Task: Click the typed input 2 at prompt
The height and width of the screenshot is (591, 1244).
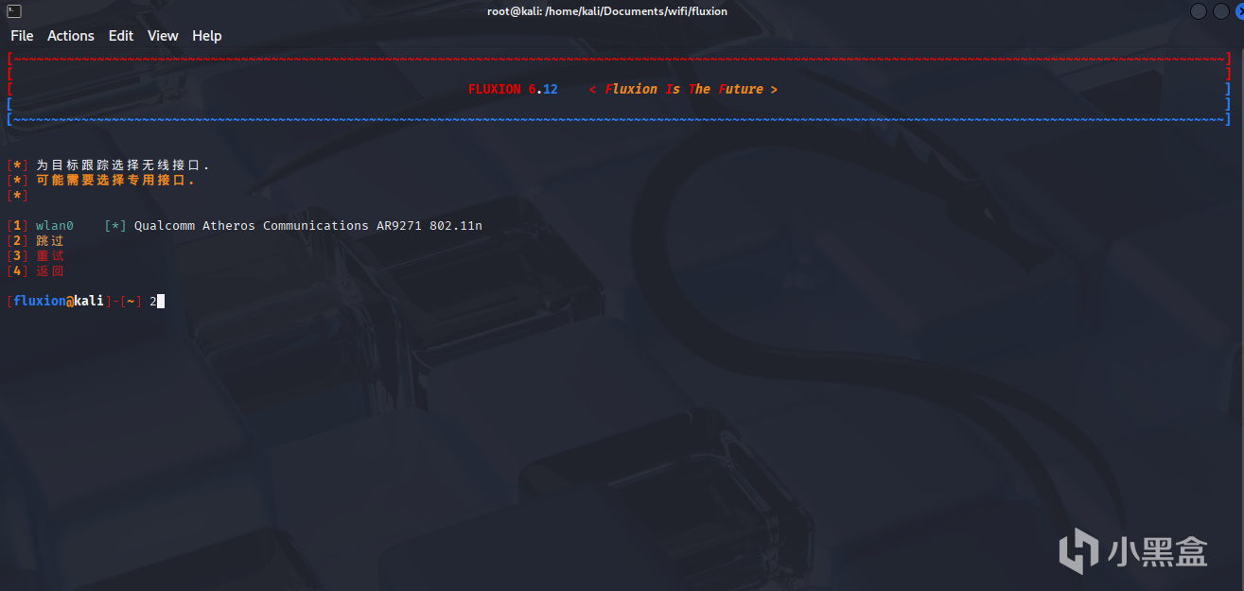Action: point(153,302)
